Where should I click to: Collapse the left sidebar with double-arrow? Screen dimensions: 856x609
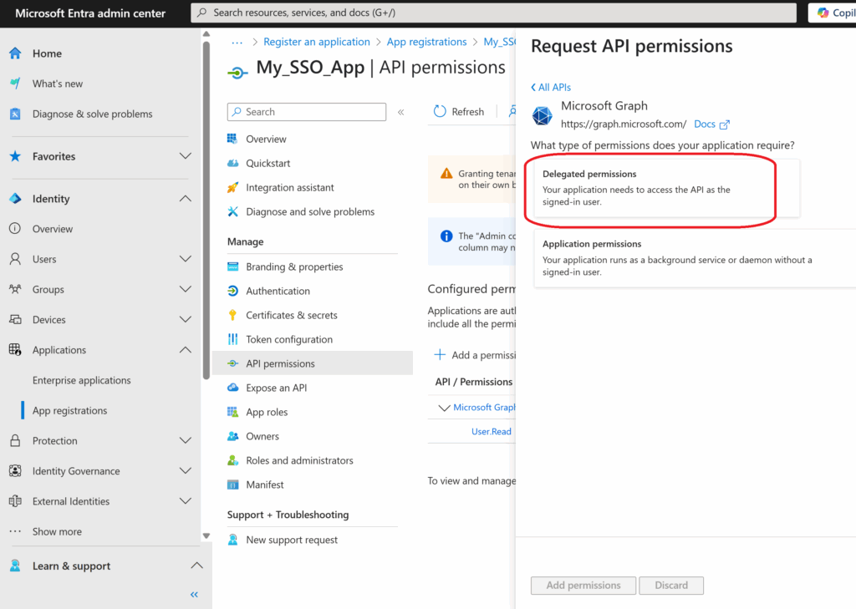click(194, 594)
